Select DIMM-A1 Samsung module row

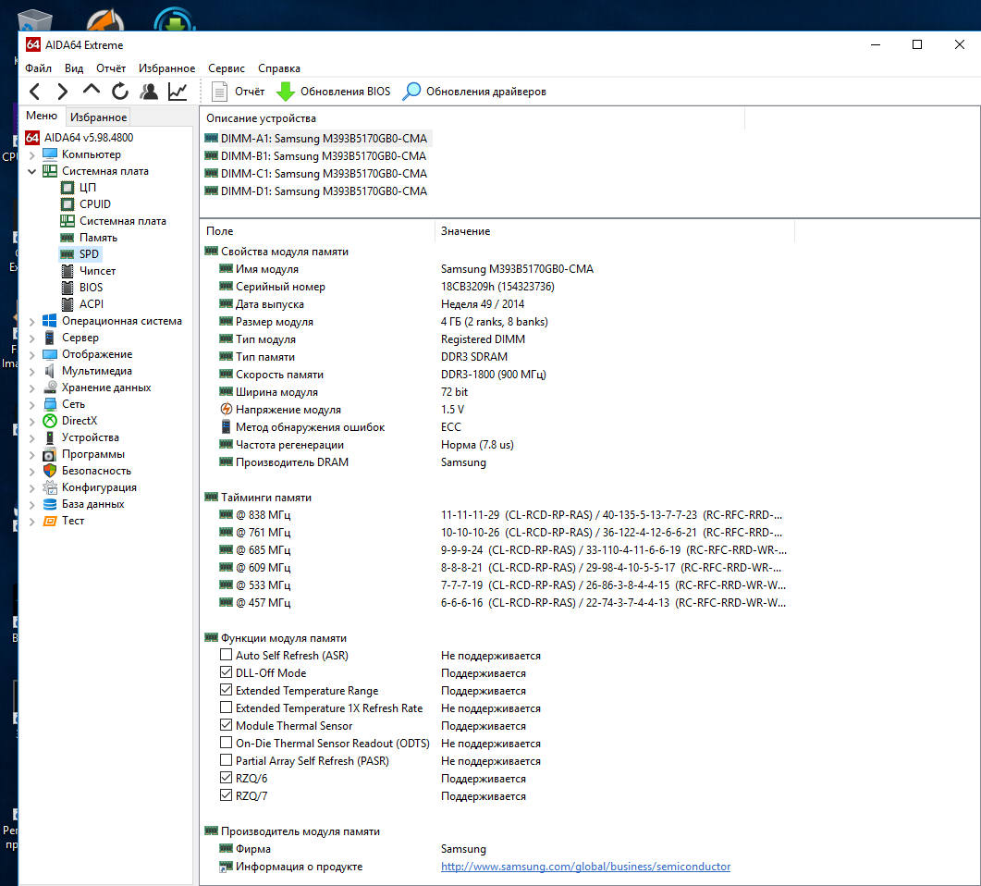[x=316, y=139]
